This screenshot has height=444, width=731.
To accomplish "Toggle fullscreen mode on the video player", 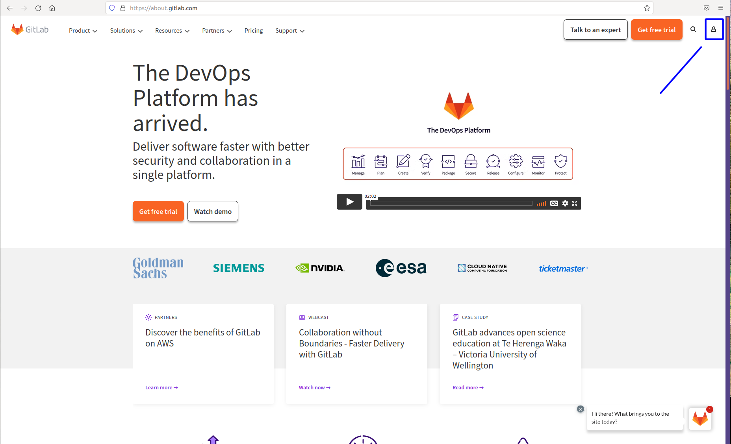I will pos(575,203).
